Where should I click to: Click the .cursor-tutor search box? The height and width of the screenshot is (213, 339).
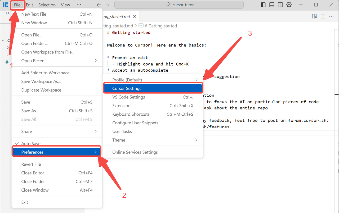(179, 5)
